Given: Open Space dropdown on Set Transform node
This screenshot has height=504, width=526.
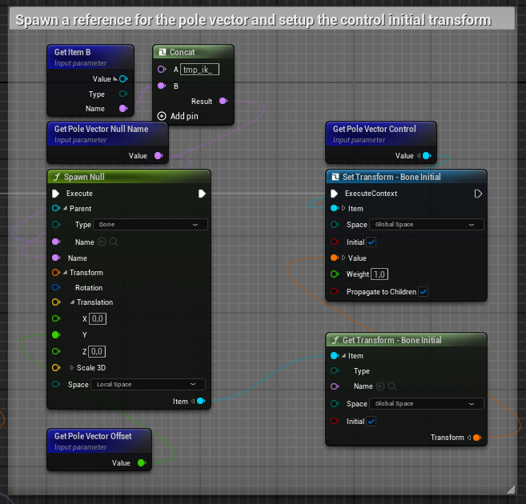Looking at the screenshot, I should (427, 225).
